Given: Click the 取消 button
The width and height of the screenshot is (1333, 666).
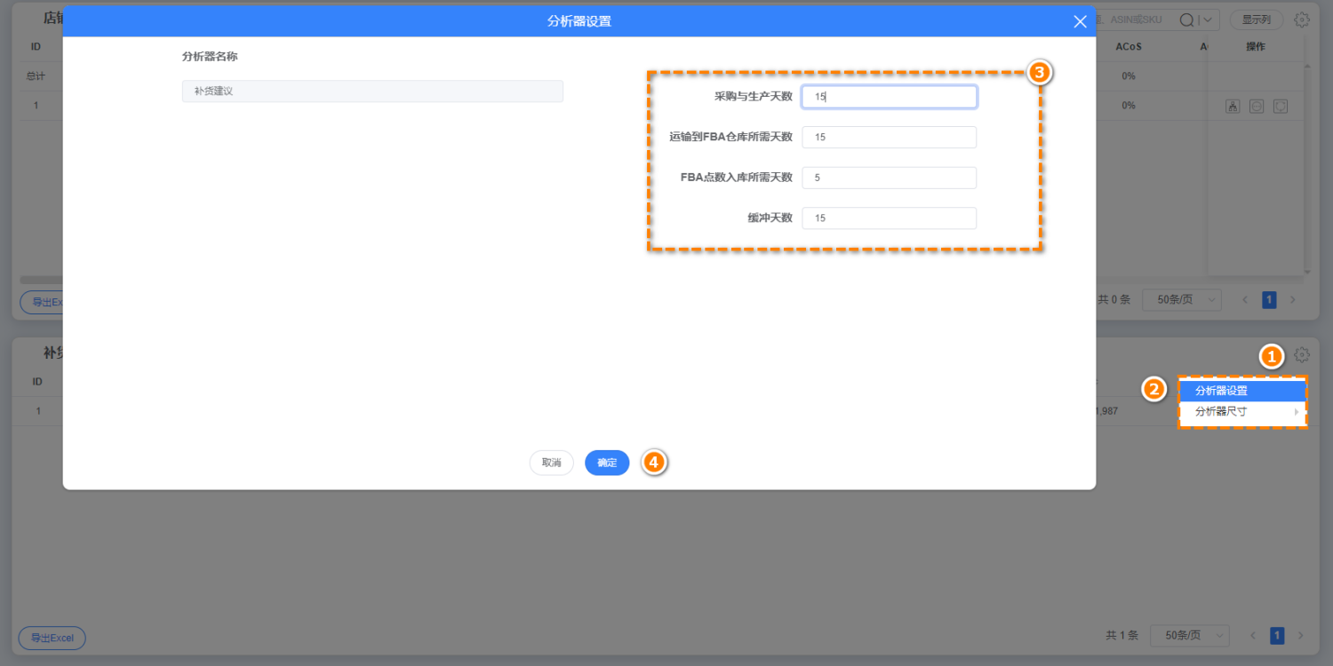Looking at the screenshot, I should [x=552, y=463].
